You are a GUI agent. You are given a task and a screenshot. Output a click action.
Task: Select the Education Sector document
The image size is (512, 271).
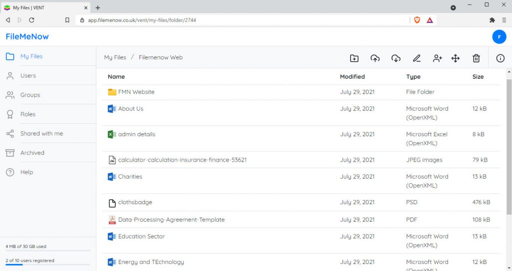(141, 237)
